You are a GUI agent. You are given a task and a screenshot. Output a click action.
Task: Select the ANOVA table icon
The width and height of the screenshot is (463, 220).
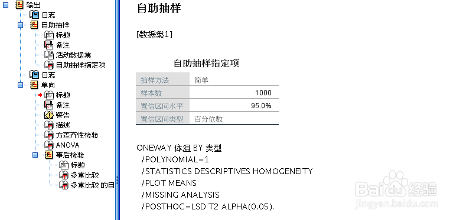pos(48,145)
